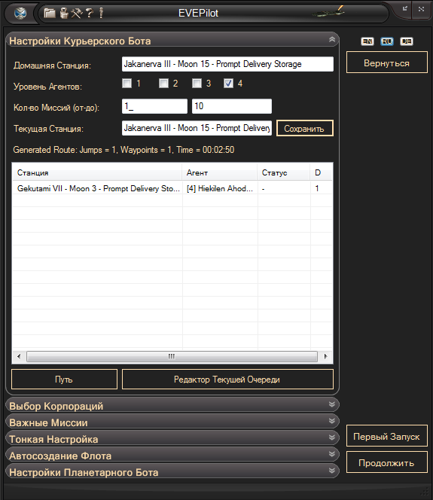Open the folder icon in title toolbar
Image resolution: width=433 pixels, height=500 pixels.
(x=50, y=13)
